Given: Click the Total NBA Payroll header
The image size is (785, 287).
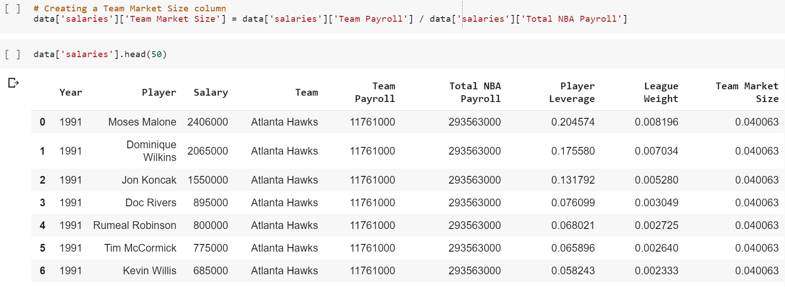Looking at the screenshot, I should pyautogui.click(x=475, y=92).
